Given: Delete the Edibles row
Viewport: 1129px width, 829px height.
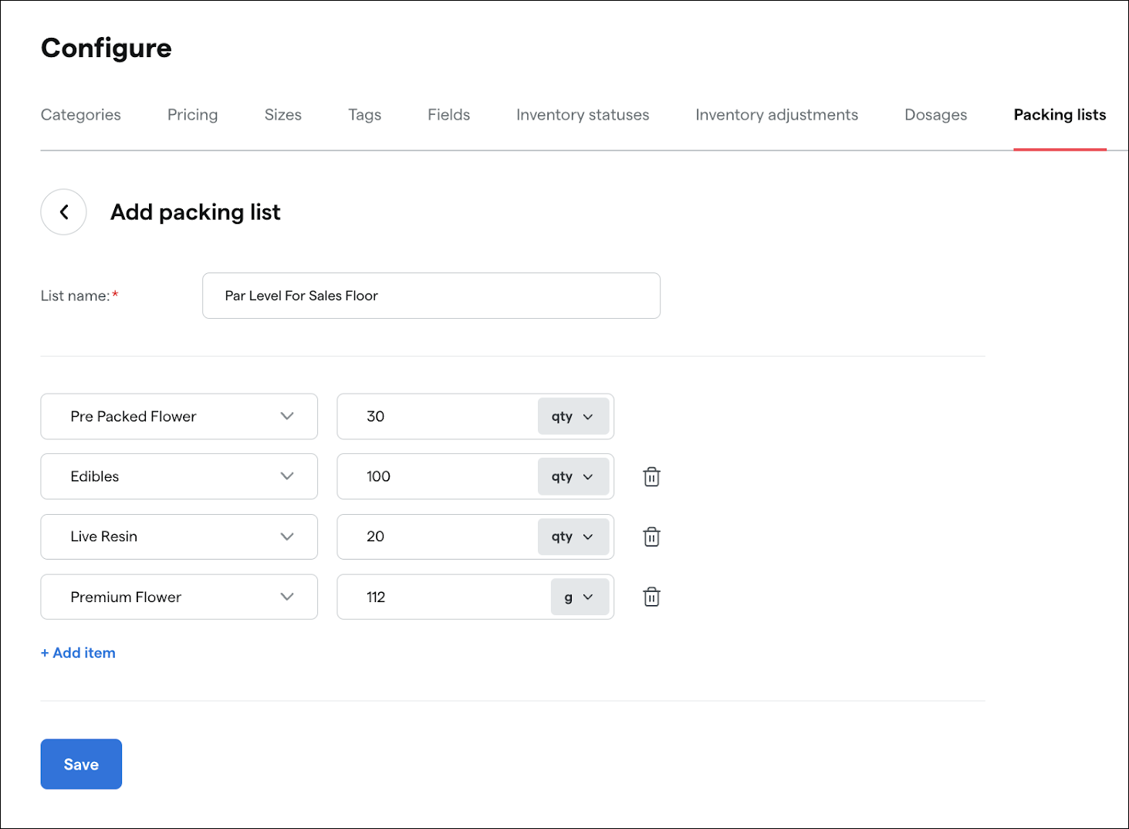Looking at the screenshot, I should pyautogui.click(x=651, y=476).
